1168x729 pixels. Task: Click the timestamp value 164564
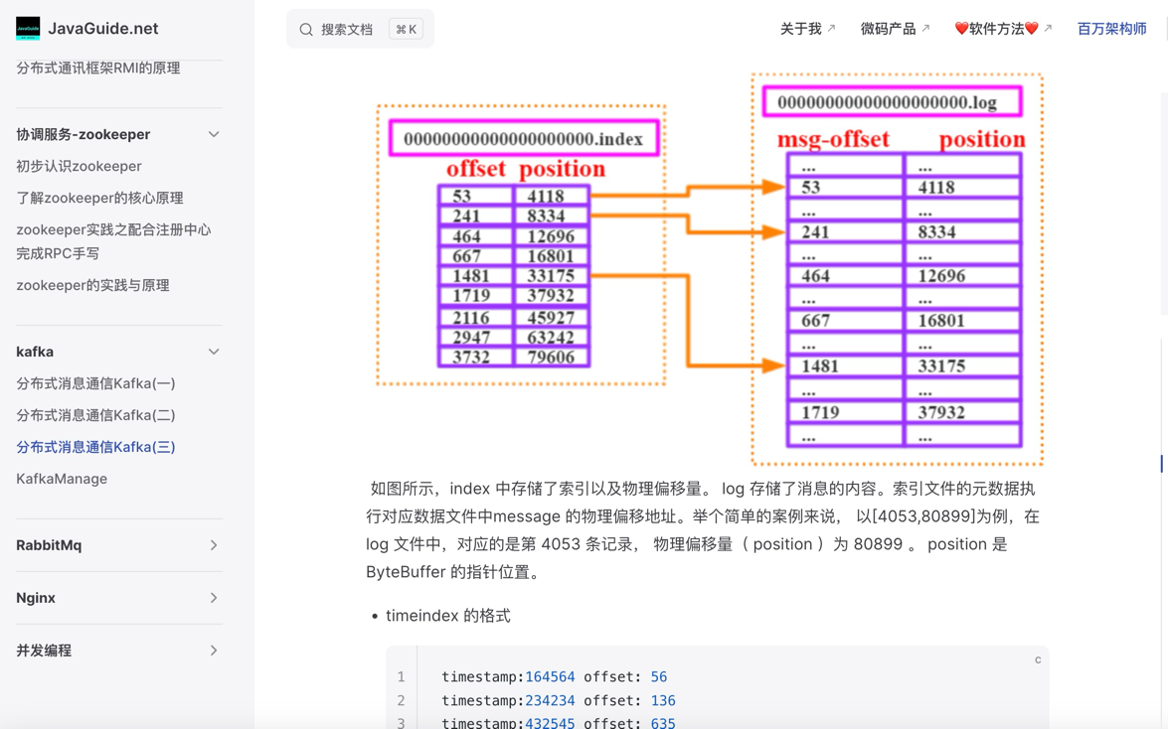coord(550,677)
